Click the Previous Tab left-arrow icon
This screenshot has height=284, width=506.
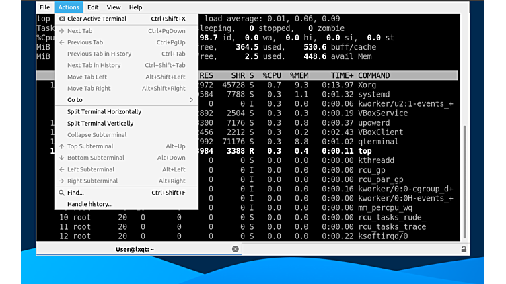pos(61,42)
